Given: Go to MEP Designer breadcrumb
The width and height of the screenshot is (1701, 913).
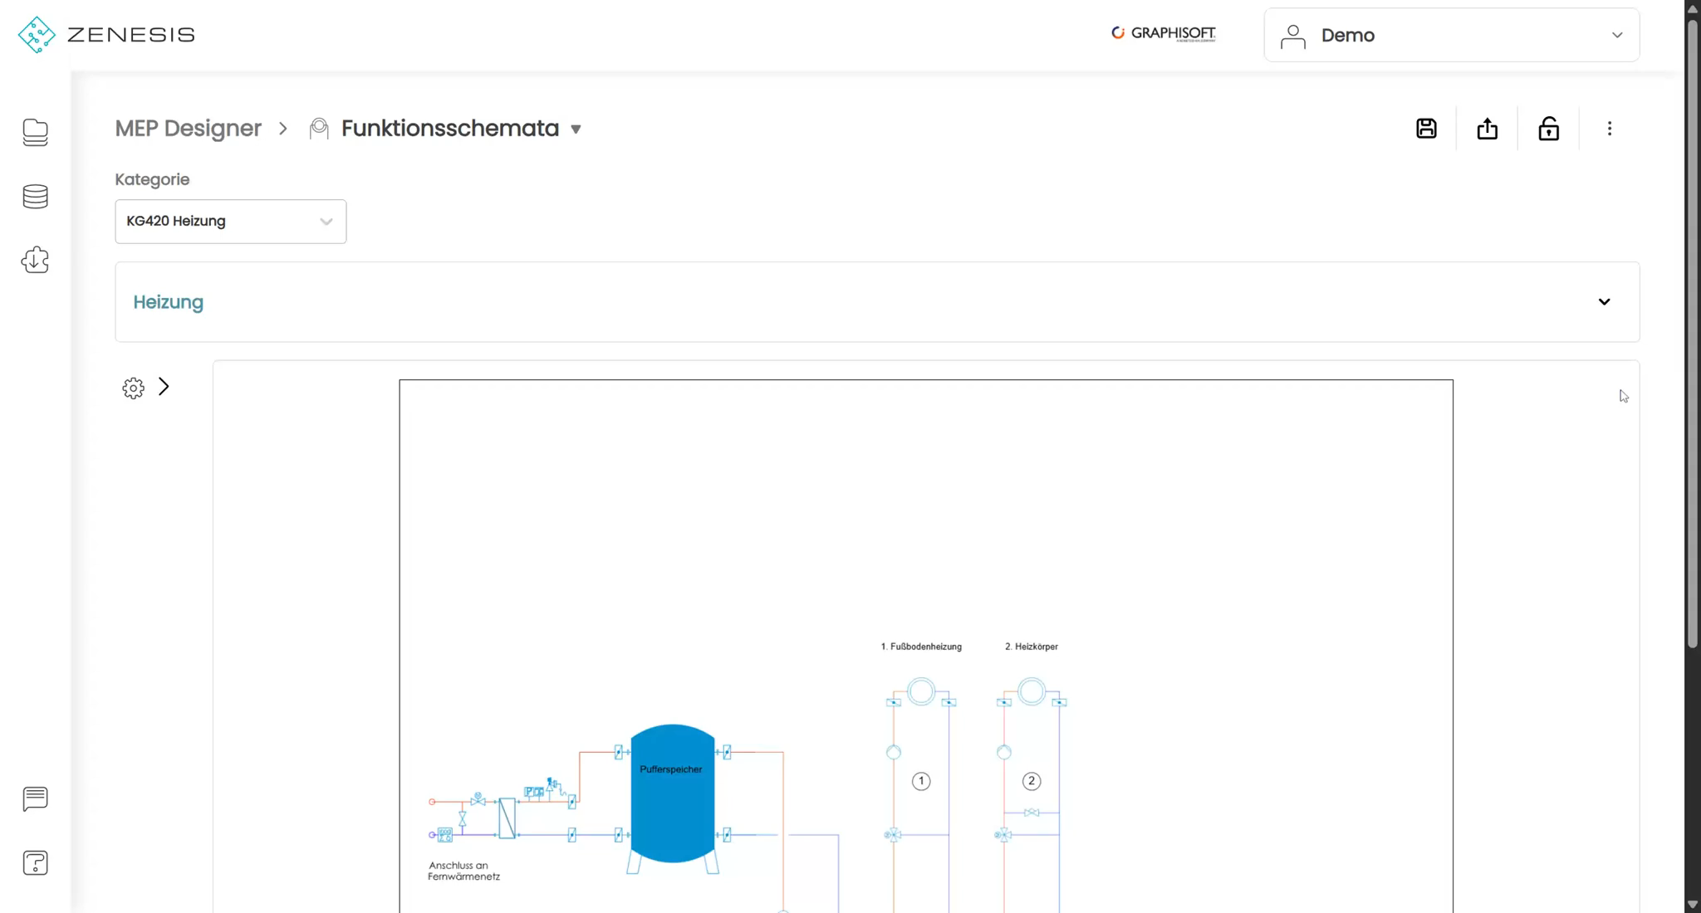Looking at the screenshot, I should point(188,129).
